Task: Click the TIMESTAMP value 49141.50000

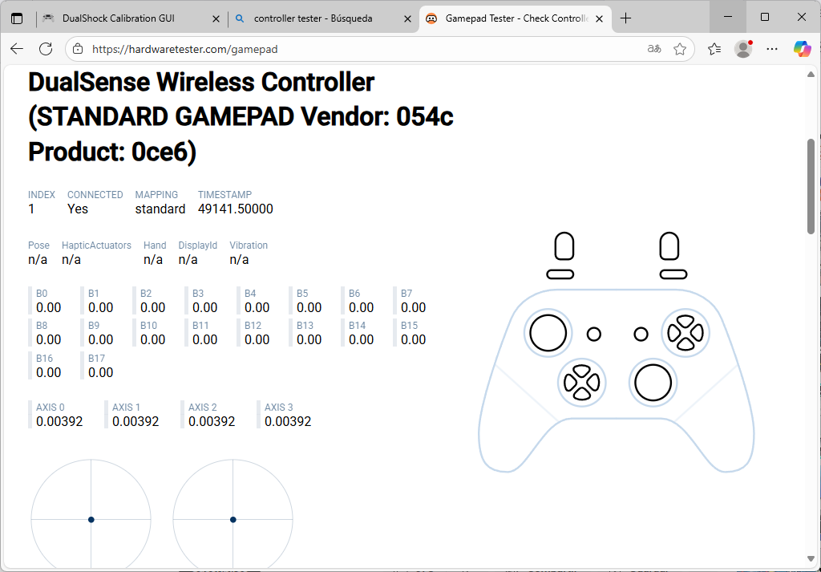Action: pos(236,209)
